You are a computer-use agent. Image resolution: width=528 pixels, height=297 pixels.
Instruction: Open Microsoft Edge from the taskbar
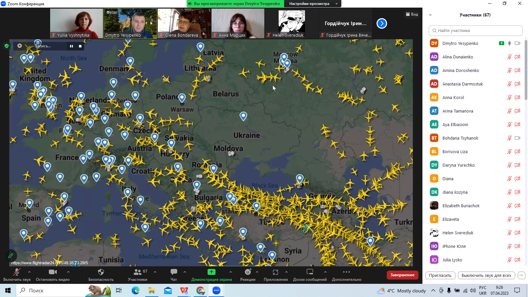pos(136,290)
